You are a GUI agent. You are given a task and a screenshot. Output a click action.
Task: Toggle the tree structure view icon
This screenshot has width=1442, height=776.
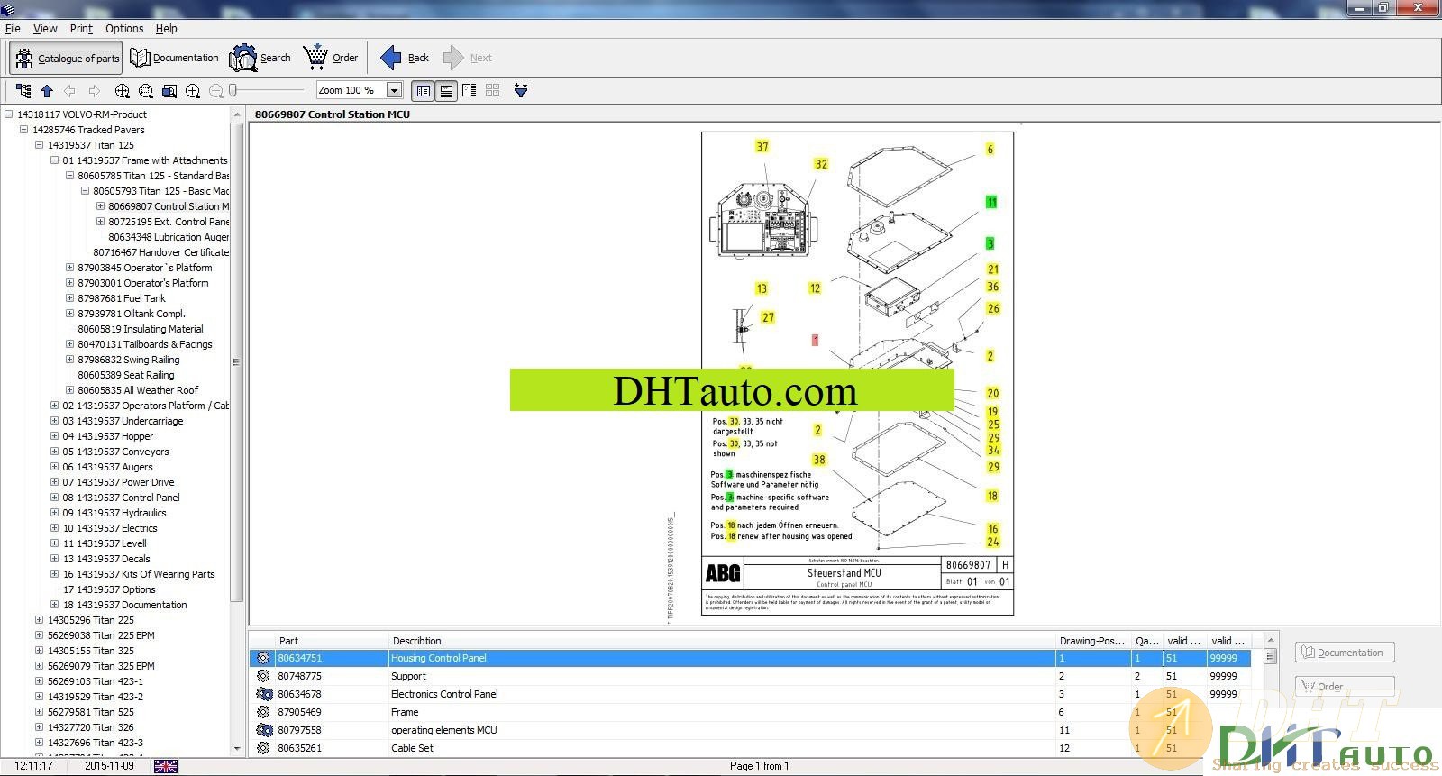[x=23, y=90]
